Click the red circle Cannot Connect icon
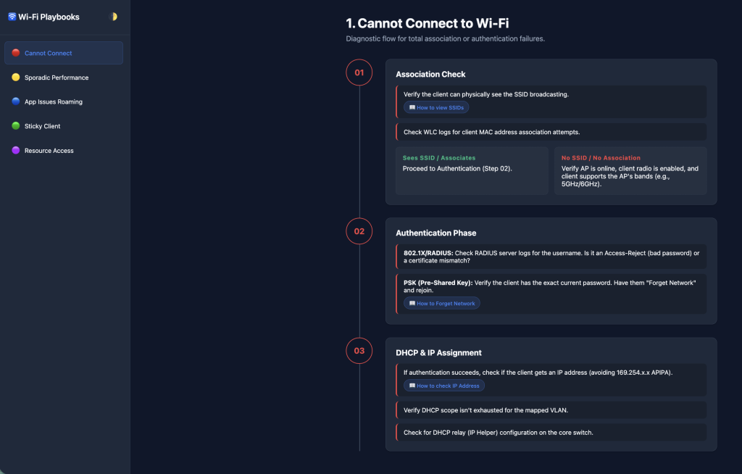 click(16, 53)
